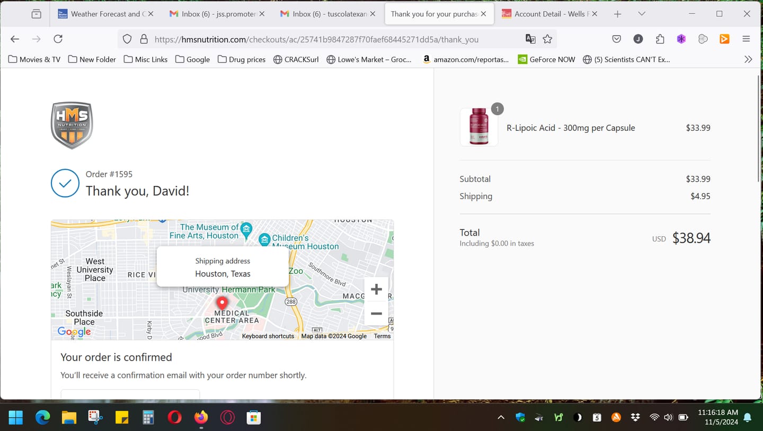763x431 pixels.
Task: Open Sticky Notes from taskbar
Action: click(x=122, y=417)
